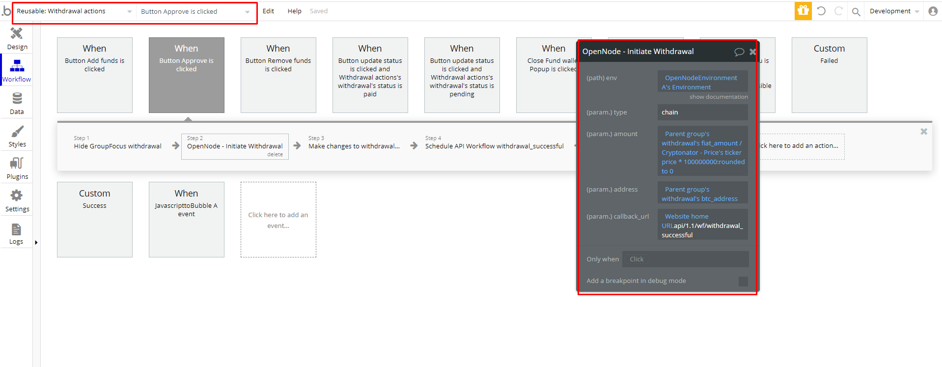Select the update status is pending event

pos(462,75)
